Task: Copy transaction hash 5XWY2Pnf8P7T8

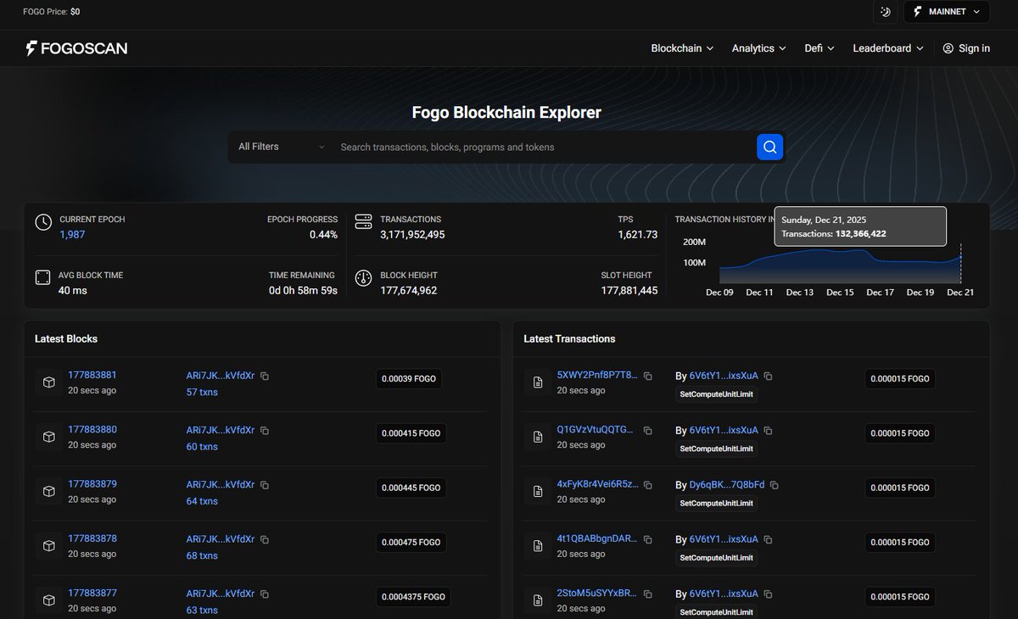Action: (647, 376)
